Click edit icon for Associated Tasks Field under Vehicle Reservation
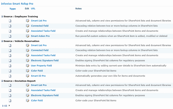Screen dimensions: 173x109 click(x=27, y=55)
